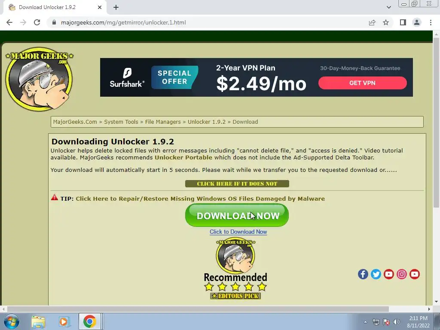Click the vertical scrollbar thumb
The height and width of the screenshot is (330, 440).
pos(436,122)
